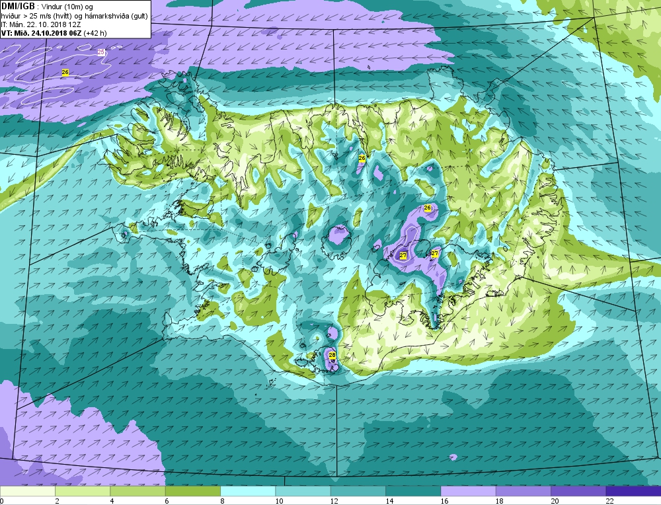
Task: Click the legend scale value 16
Action: (x=444, y=501)
